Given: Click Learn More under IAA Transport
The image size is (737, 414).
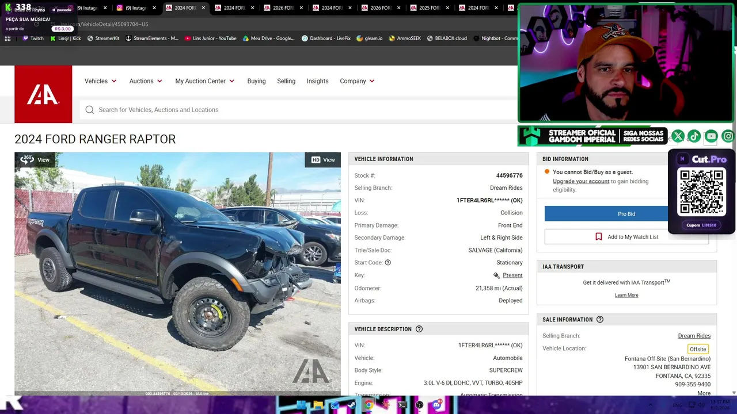Looking at the screenshot, I should point(626,295).
